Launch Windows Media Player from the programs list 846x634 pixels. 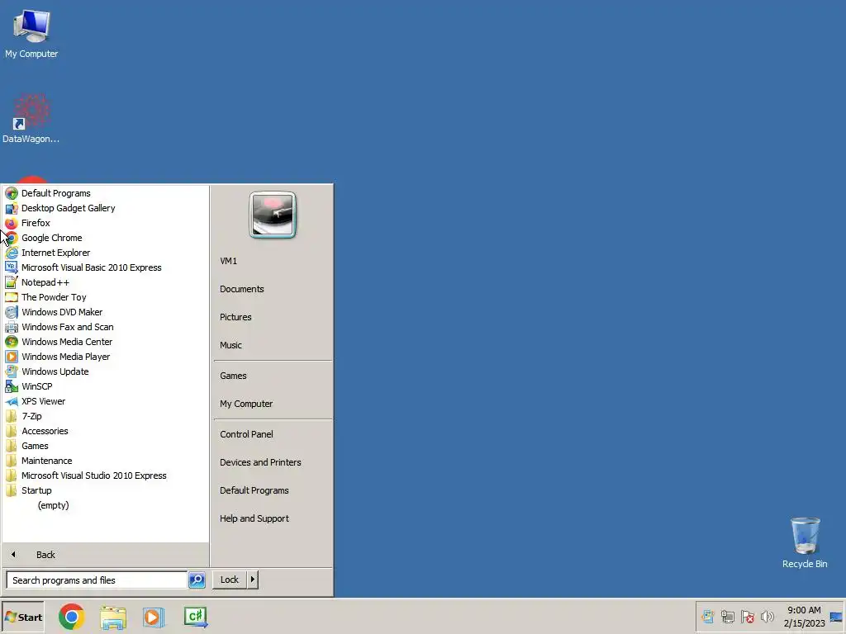tap(105, 357)
